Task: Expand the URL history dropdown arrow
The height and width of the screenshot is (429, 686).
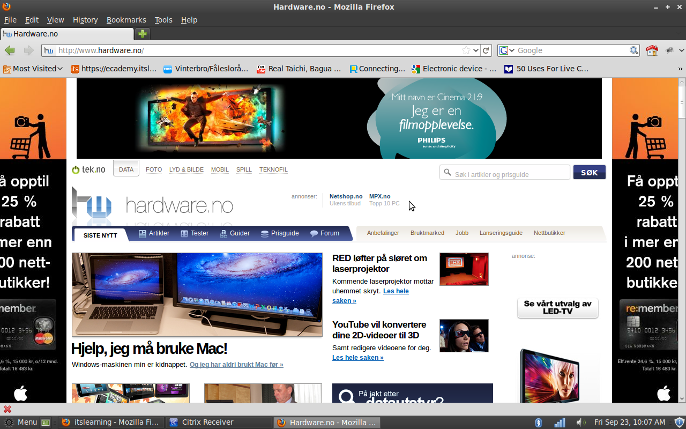Action: [x=476, y=50]
